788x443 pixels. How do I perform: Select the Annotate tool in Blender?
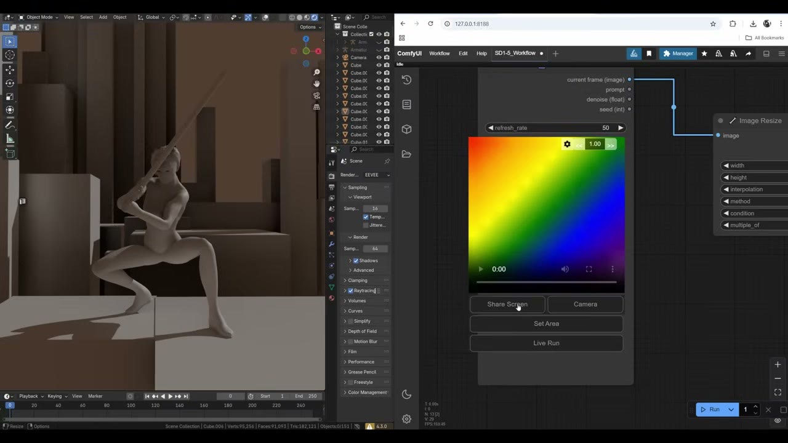pos(10,125)
